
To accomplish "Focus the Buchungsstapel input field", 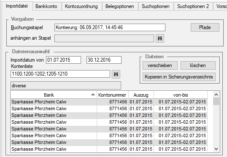I will (110, 27).
